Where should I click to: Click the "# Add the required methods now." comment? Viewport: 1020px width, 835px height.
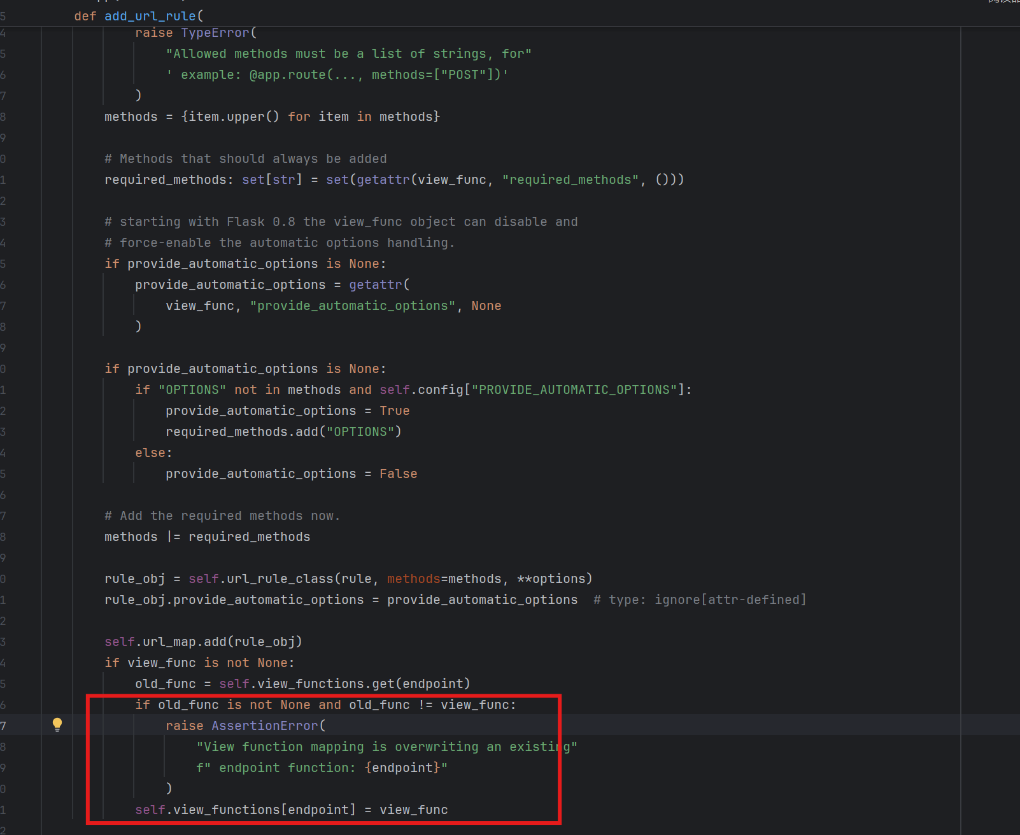222,516
